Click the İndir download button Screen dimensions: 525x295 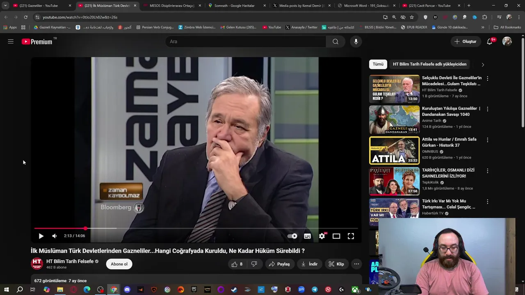point(309,264)
